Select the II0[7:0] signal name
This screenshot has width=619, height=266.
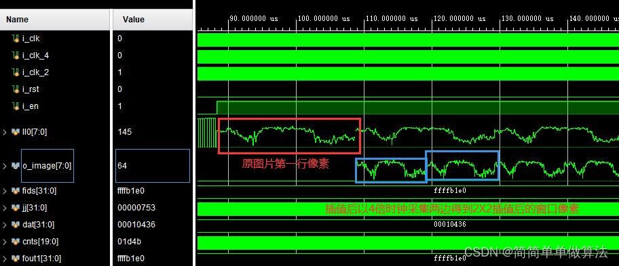coord(35,132)
